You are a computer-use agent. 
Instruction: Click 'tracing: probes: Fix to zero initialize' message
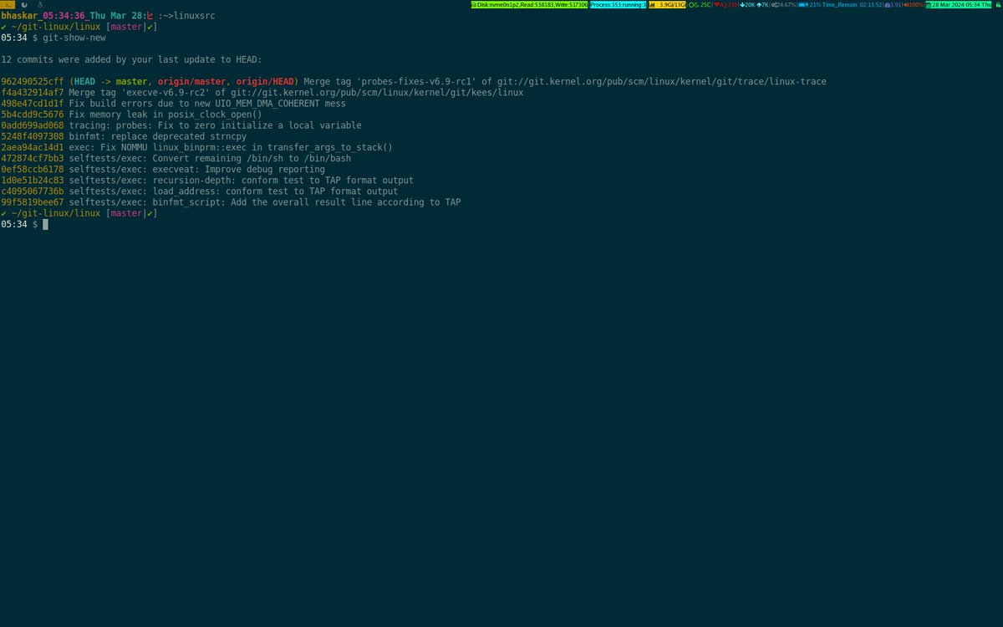click(x=215, y=125)
